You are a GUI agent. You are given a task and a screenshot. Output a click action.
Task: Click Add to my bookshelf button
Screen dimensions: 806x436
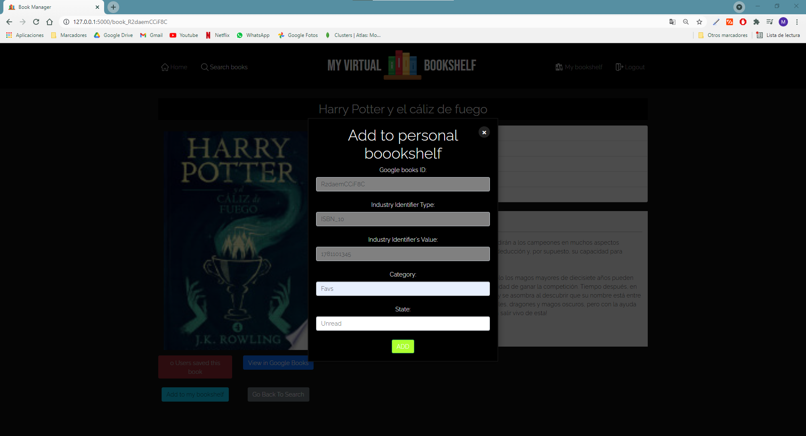click(x=195, y=394)
